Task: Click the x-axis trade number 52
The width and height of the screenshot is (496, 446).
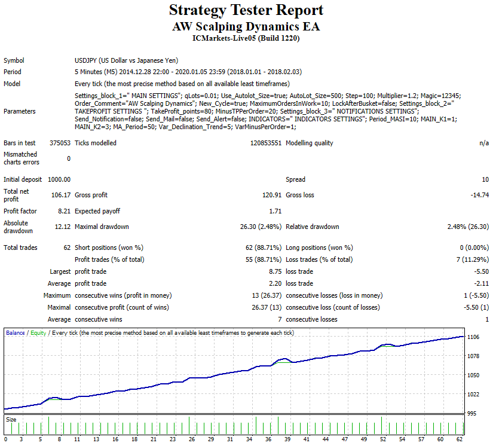Action: pyautogui.click(x=383, y=439)
